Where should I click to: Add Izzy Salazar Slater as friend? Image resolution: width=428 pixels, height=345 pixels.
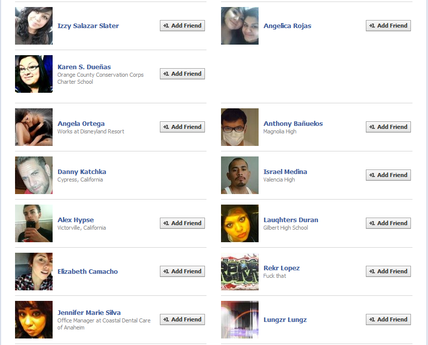pyautogui.click(x=182, y=26)
